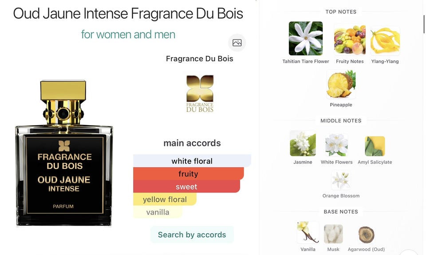This screenshot has width=426, height=255.
Task: Open the Oud Jaune Intense bottle image
Action: click(x=64, y=153)
